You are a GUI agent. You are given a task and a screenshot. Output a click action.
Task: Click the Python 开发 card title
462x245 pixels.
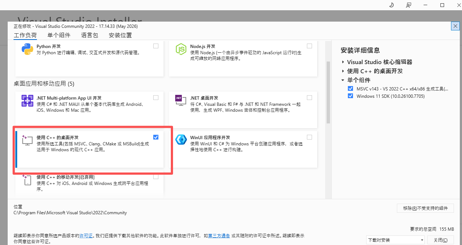pos(49,46)
